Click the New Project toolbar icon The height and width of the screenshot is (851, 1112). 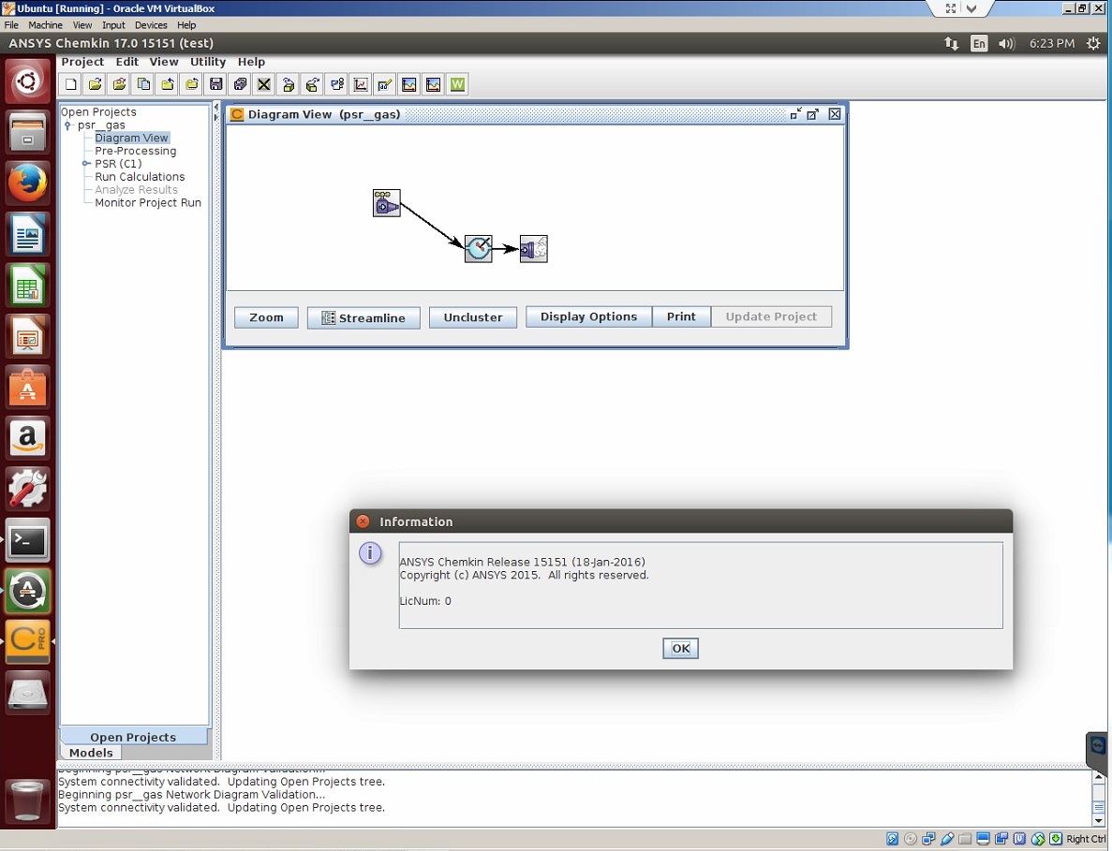[x=71, y=85]
